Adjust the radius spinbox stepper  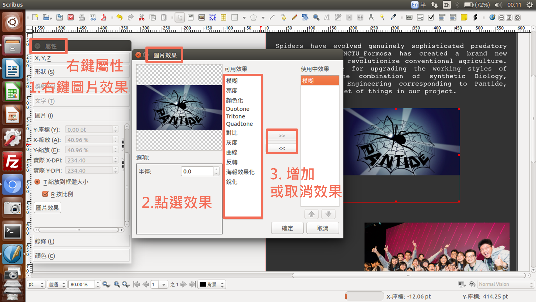216,171
